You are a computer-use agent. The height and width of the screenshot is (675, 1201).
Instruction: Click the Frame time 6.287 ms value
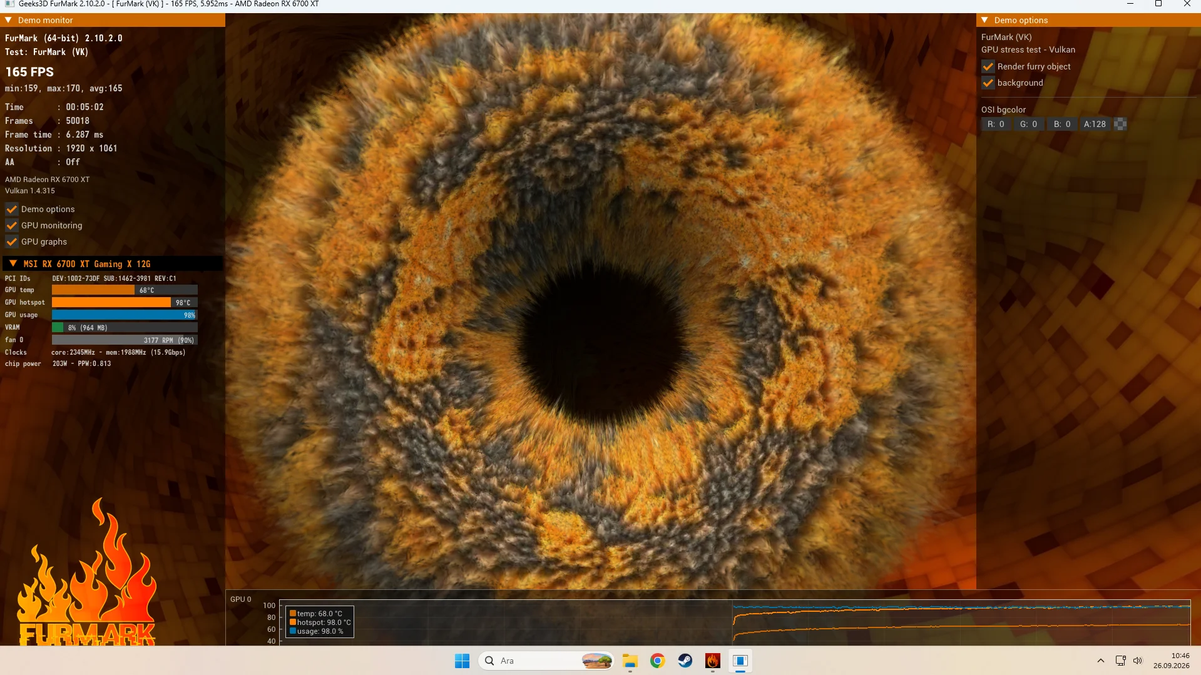tap(84, 134)
